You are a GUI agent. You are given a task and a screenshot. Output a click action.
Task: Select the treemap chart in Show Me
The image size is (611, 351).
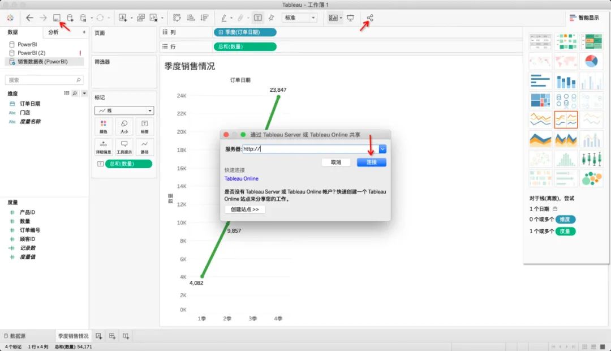(x=540, y=100)
